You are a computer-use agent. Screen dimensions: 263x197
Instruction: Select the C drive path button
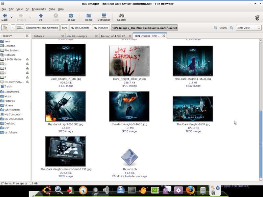pos(20,28)
